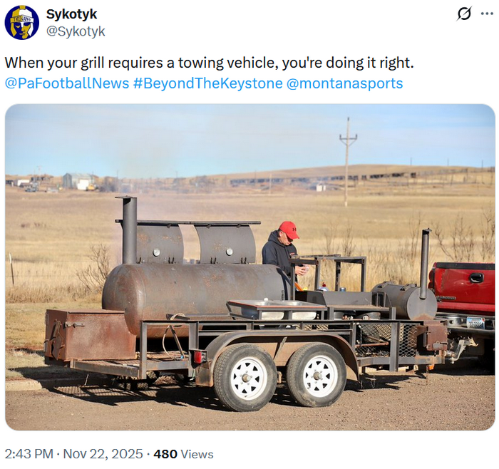The height and width of the screenshot is (469, 499).
Task: Open the Sykotyk display name link
Action: (x=71, y=14)
